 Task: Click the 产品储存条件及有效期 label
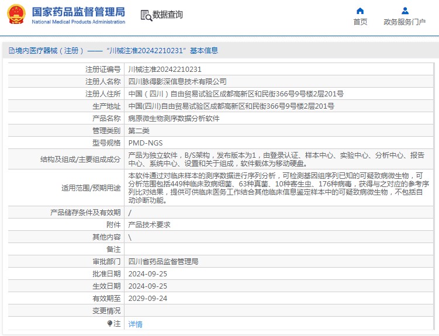(x=85, y=212)
